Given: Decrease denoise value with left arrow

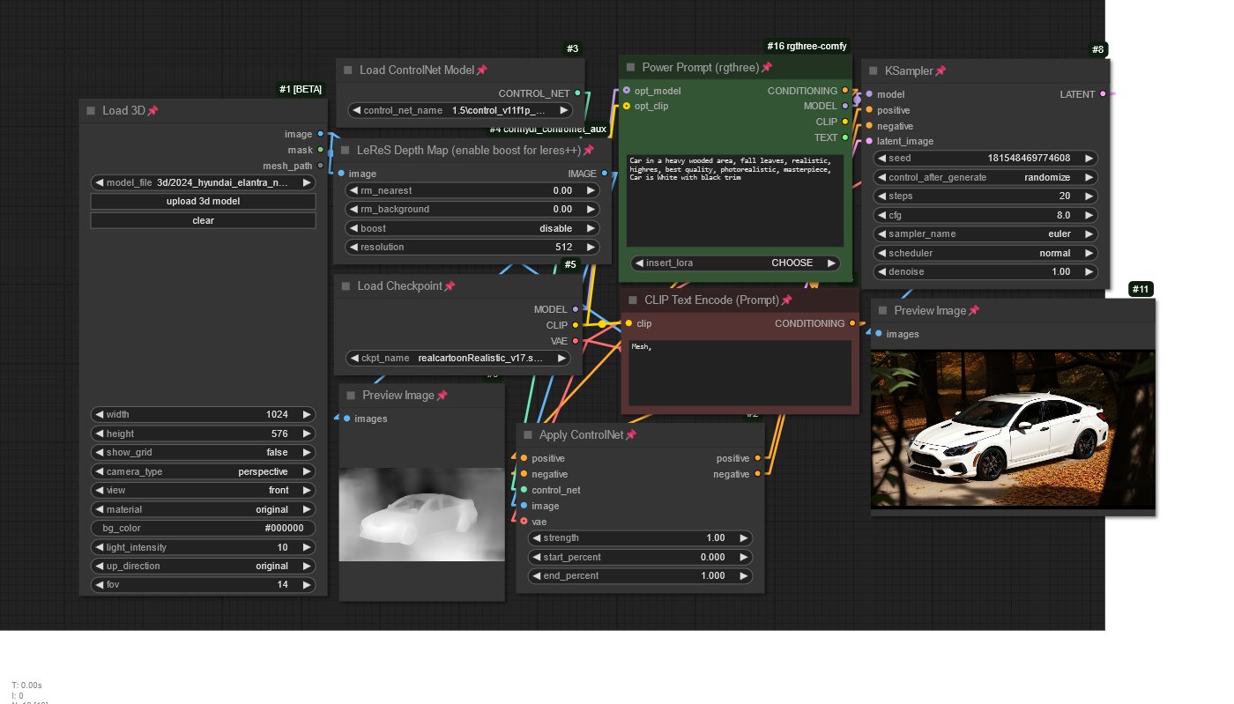Looking at the screenshot, I should point(882,272).
